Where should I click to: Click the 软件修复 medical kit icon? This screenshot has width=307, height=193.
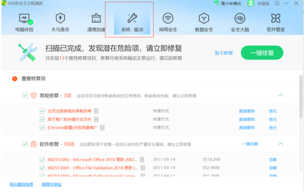click(34, 144)
